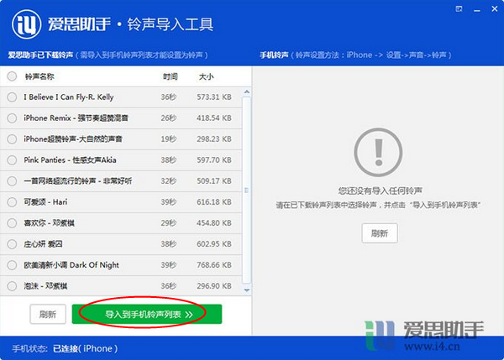The width and height of the screenshot is (504, 360).
Task: Select 庄心妍 爱囚 ringtone radio
Action: [x=12, y=244]
